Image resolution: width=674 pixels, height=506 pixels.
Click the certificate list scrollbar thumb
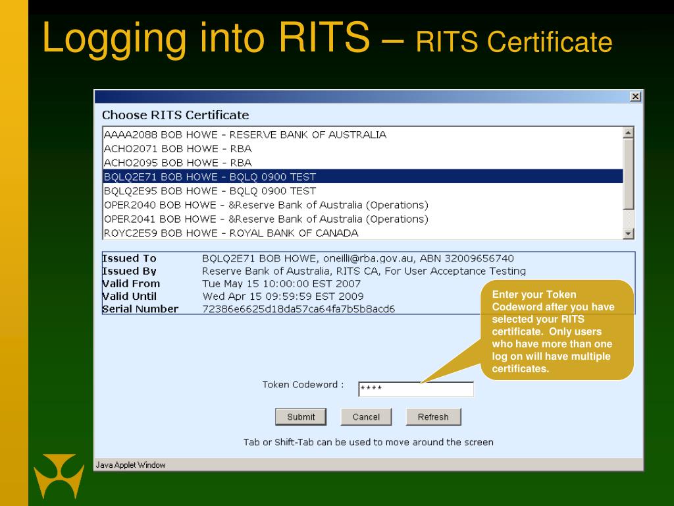click(628, 174)
